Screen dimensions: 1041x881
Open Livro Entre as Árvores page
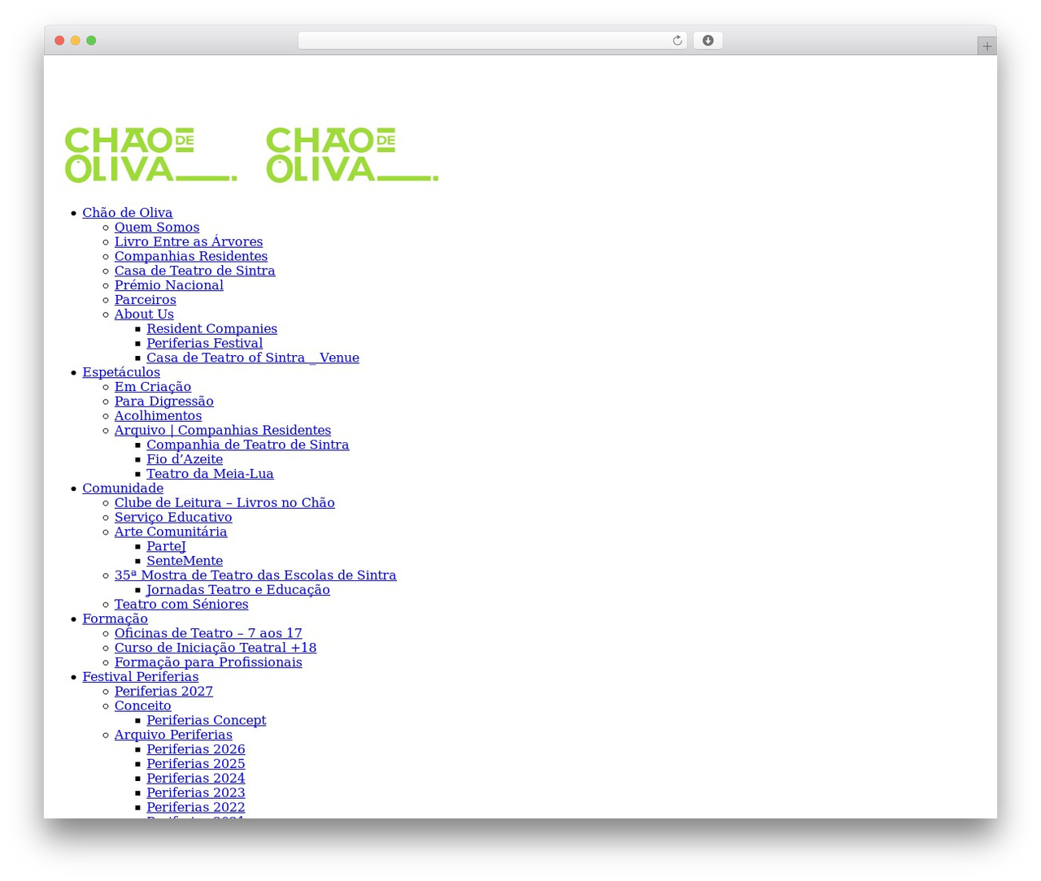pyautogui.click(x=189, y=242)
